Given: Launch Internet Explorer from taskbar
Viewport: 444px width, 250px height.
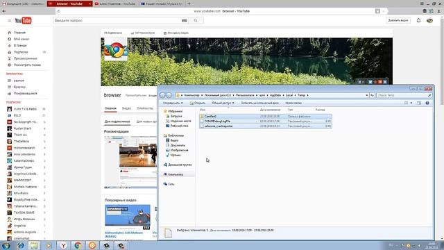Looking at the screenshot, I should (21, 245).
